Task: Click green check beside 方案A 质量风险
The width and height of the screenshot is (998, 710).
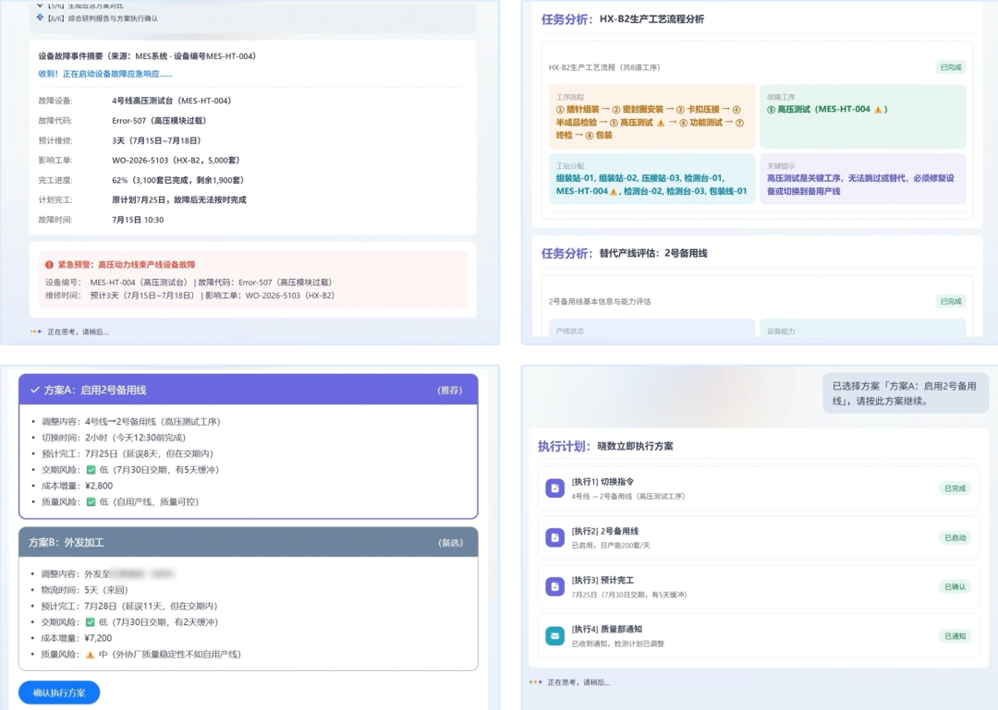Action: (91, 501)
